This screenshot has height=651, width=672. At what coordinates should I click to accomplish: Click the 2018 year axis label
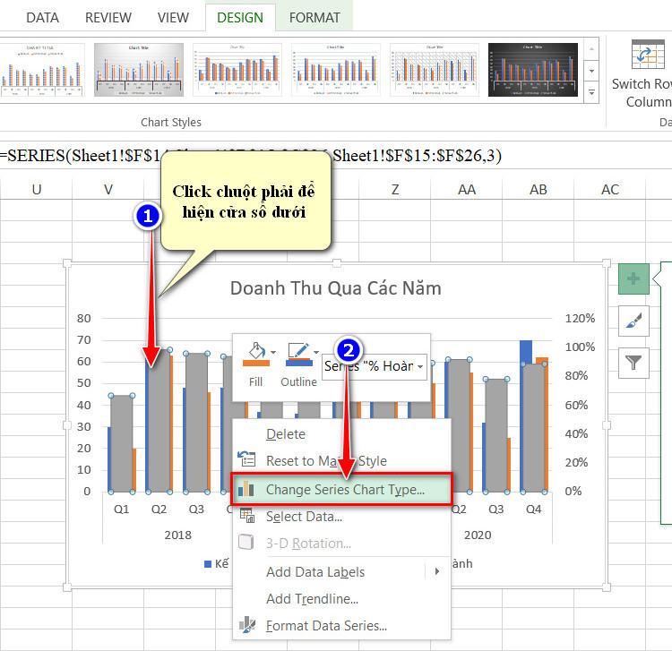pos(178,535)
